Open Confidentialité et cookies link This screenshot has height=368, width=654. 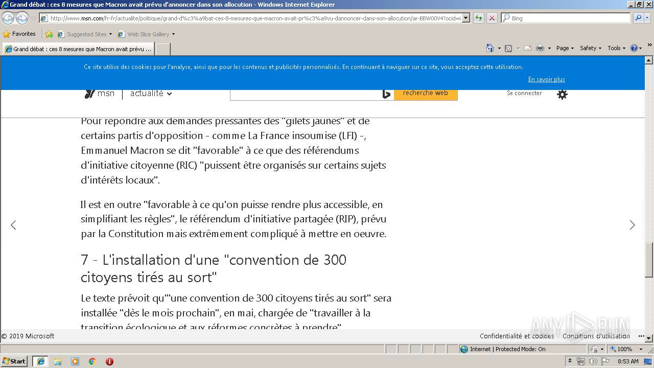point(517,336)
